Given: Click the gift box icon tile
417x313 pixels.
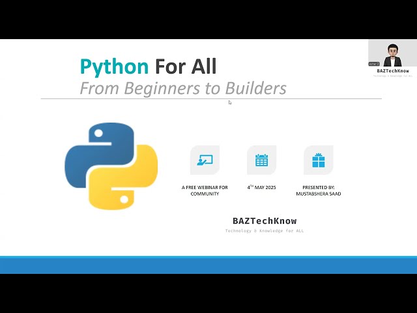Looking at the screenshot, I should 319,160.
